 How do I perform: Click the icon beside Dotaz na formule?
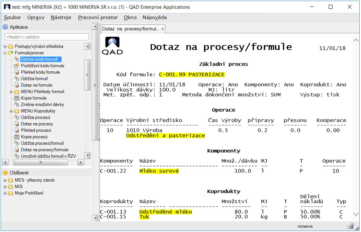(x=17, y=85)
